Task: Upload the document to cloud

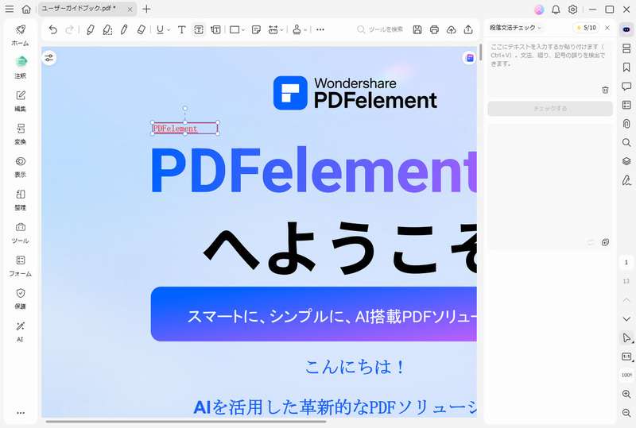Action: point(451,29)
